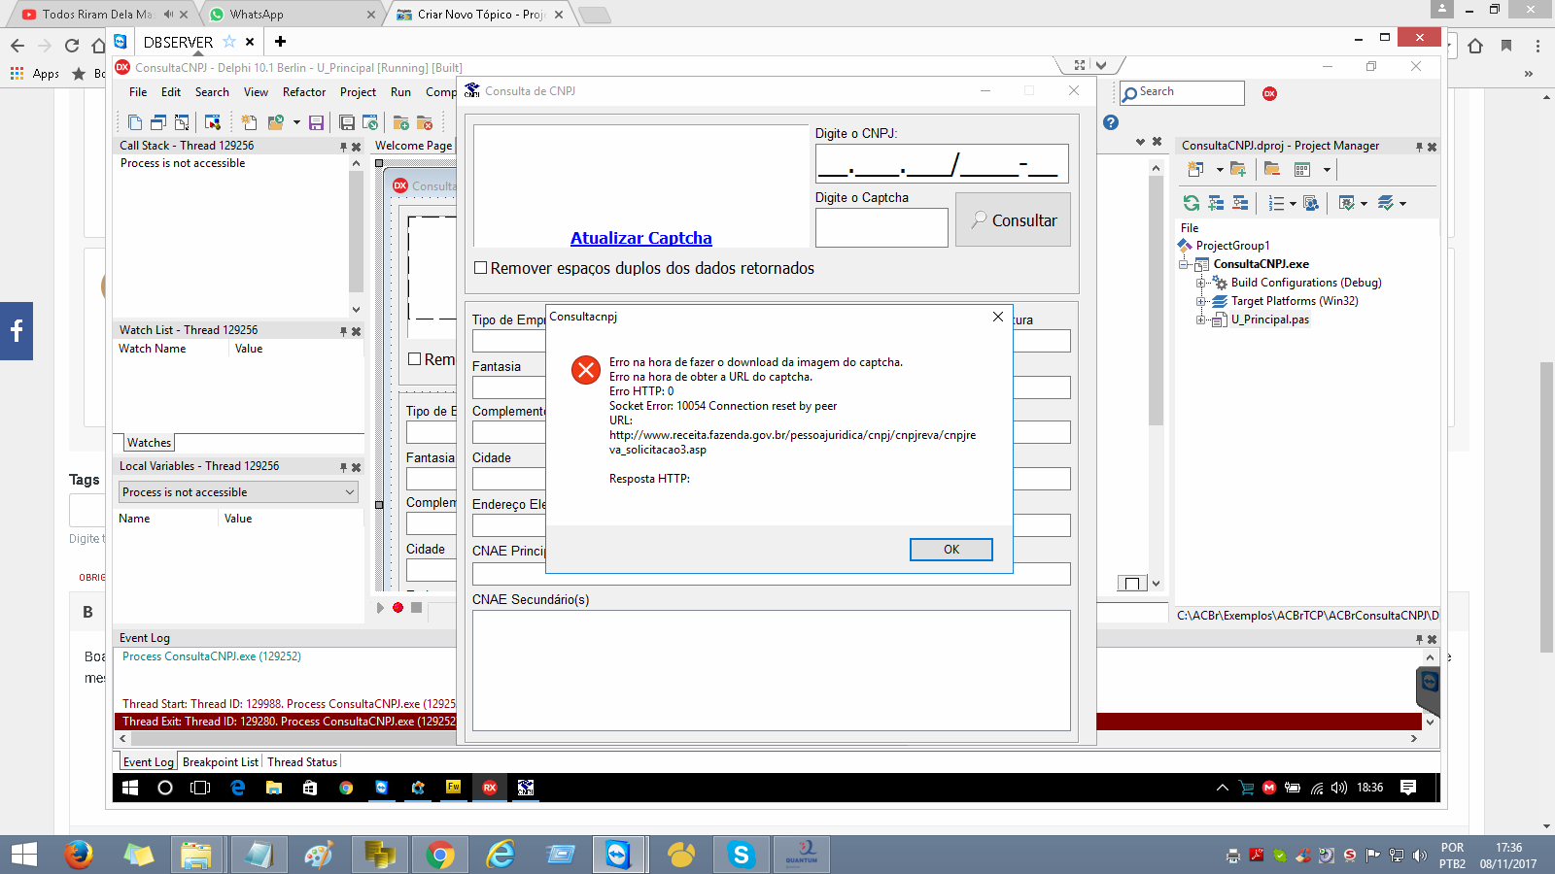Pin the Call Stack panel
The image size is (1555, 874).
point(343,147)
